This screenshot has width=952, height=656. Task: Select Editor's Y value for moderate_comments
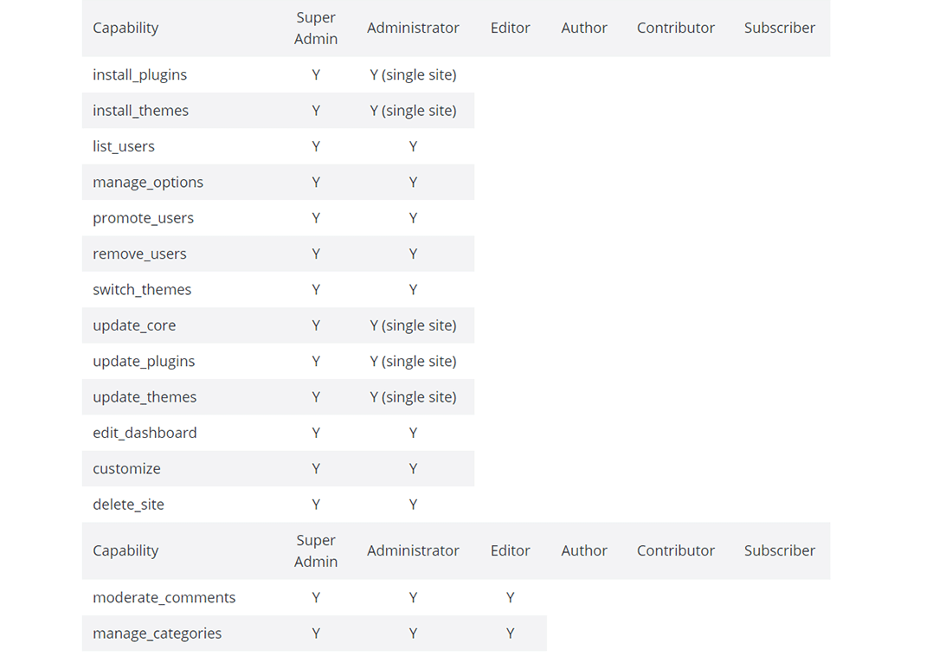coord(511,598)
